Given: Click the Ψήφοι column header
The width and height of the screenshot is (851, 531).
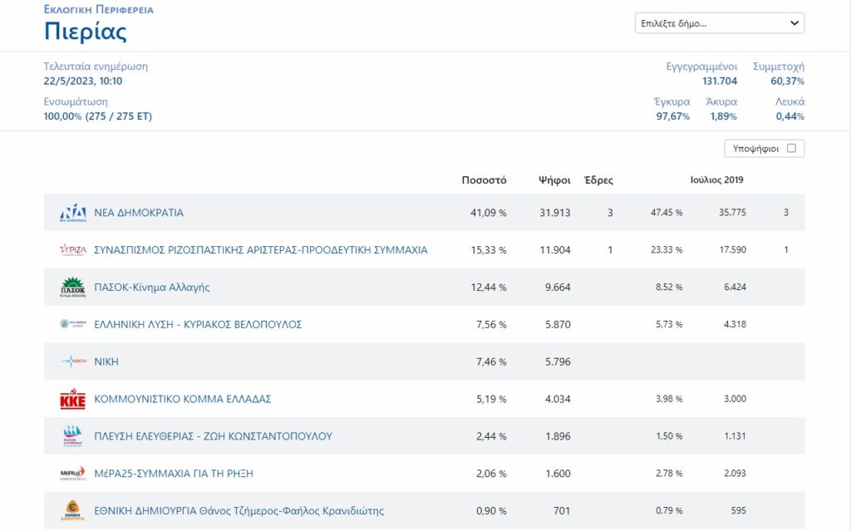Looking at the screenshot, I should (x=553, y=180).
